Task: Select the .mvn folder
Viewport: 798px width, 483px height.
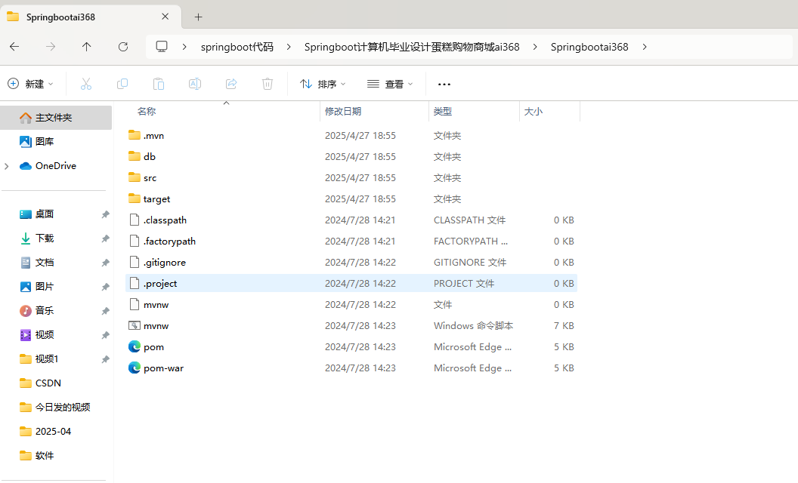Action: (x=351, y=136)
